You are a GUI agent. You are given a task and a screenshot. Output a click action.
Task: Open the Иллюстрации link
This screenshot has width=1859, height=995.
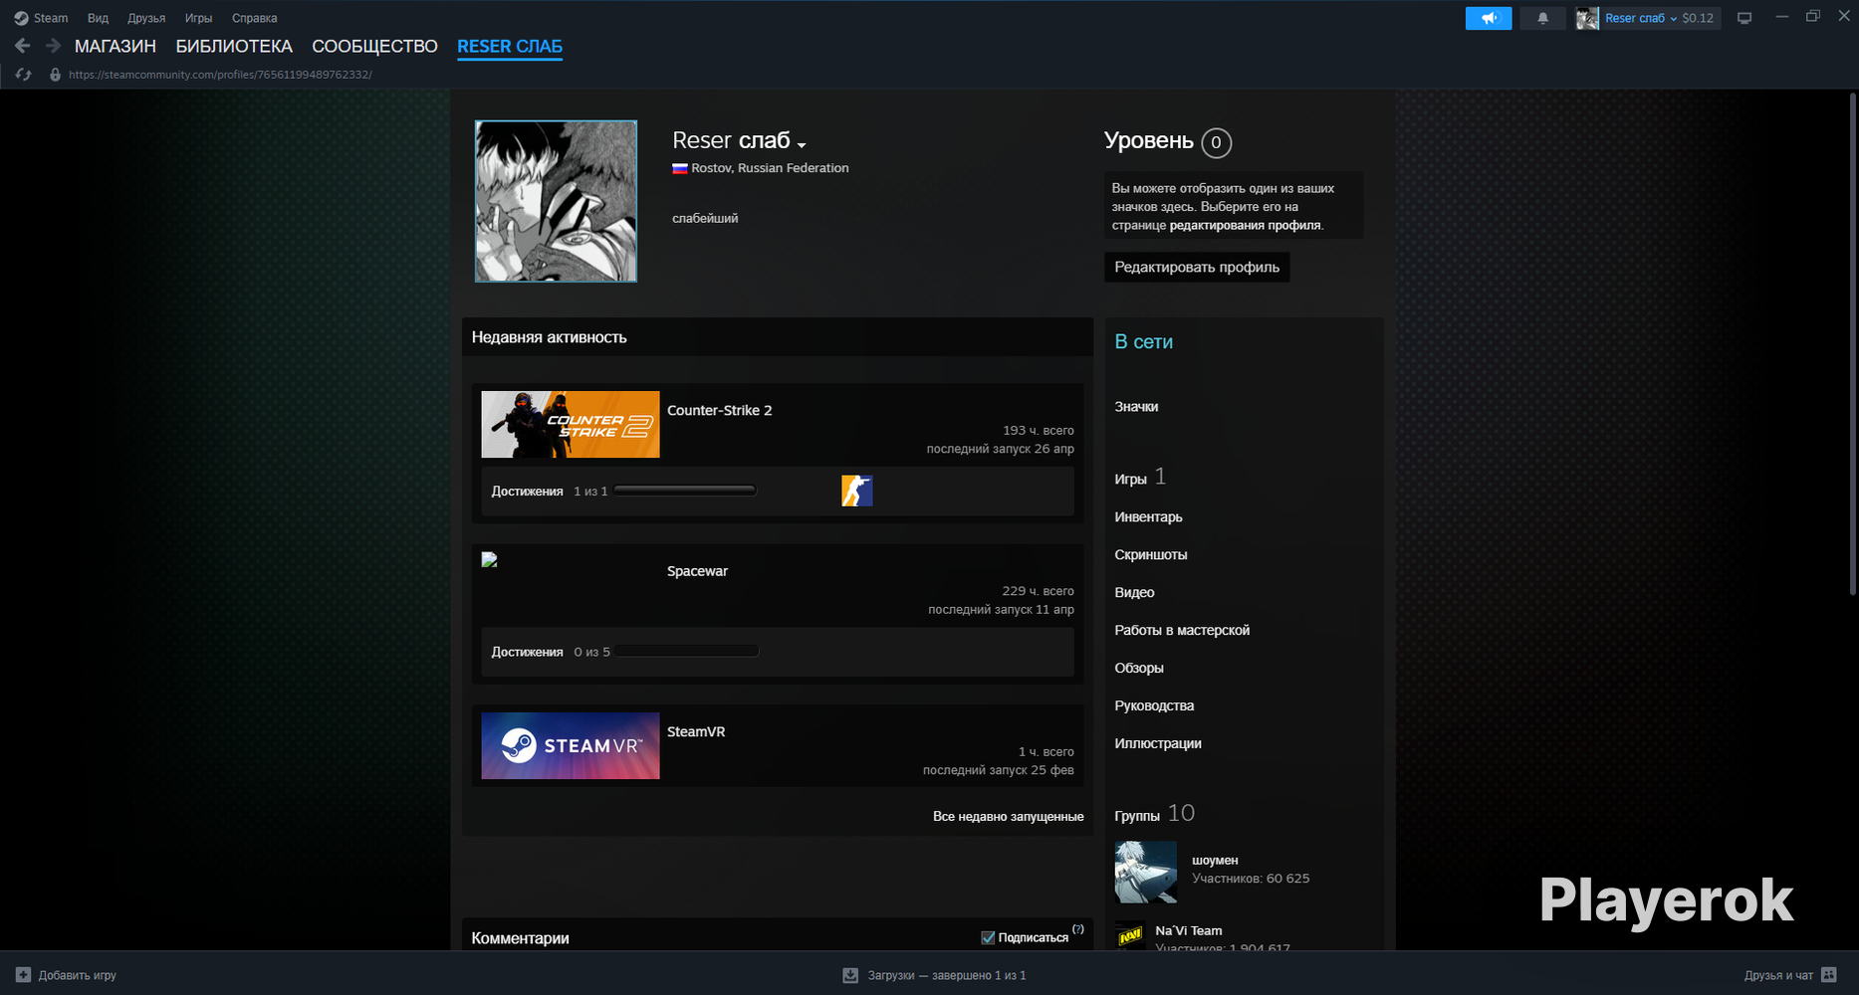[x=1158, y=744]
